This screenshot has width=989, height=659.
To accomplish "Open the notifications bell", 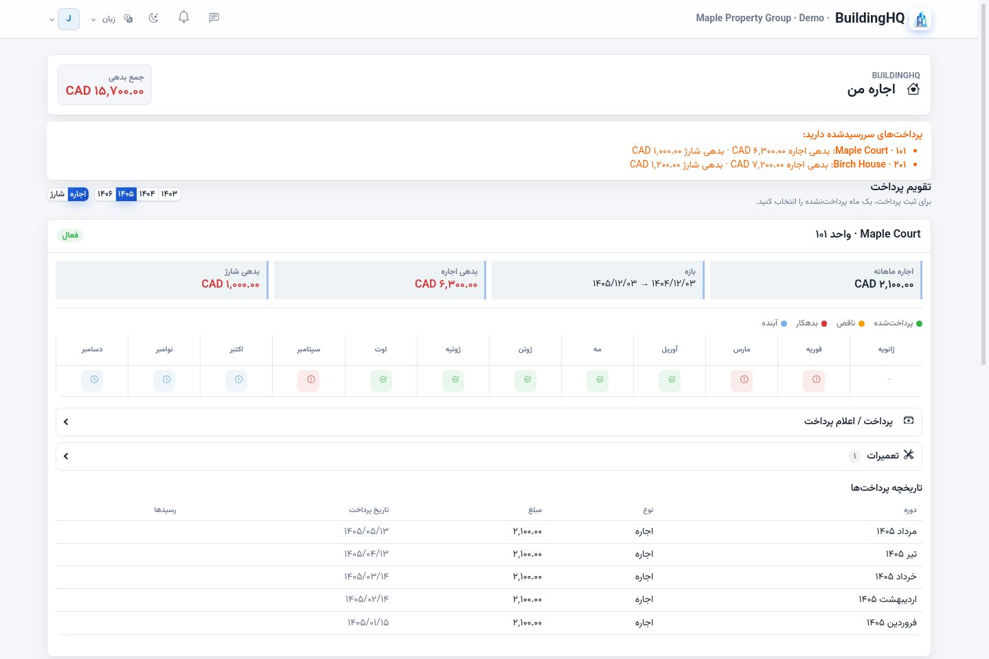I will (x=183, y=17).
